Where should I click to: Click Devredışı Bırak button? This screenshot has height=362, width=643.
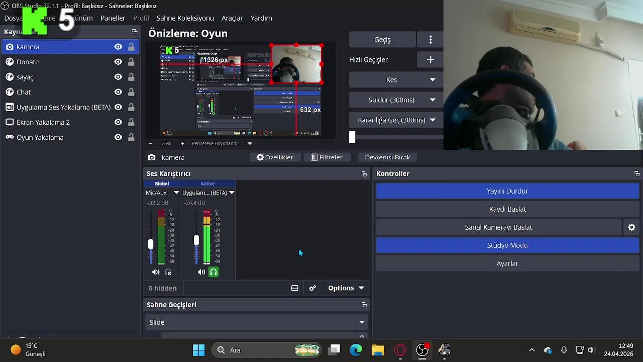tap(387, 157)
